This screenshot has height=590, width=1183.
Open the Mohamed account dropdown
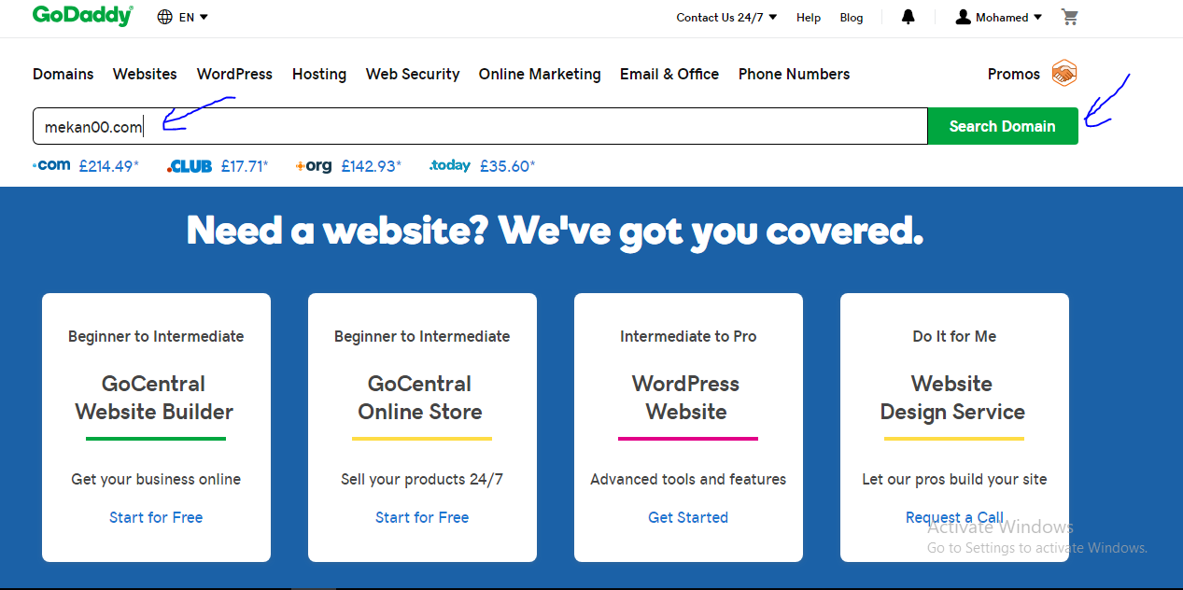(1008, 17)
